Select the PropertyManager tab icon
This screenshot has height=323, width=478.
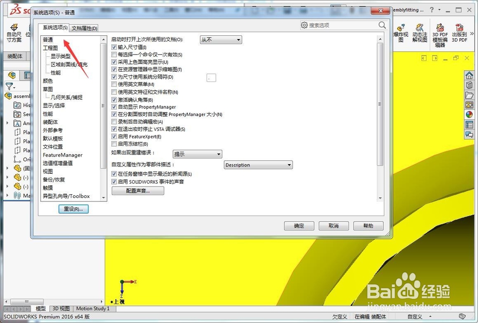point(27,75)
